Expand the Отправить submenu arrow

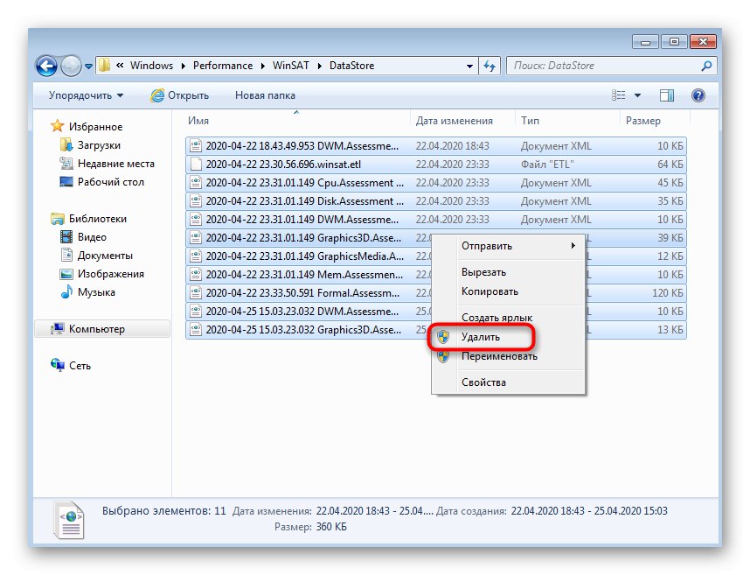[x=573, y=246]
